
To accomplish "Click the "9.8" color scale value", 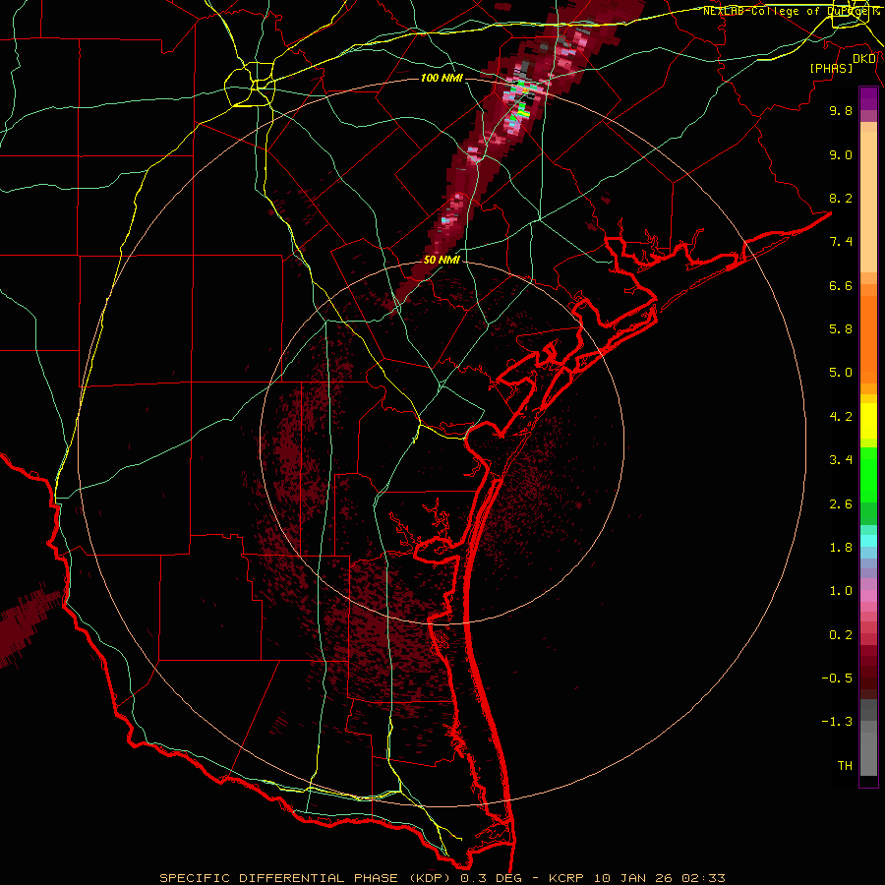I will 841,111.
